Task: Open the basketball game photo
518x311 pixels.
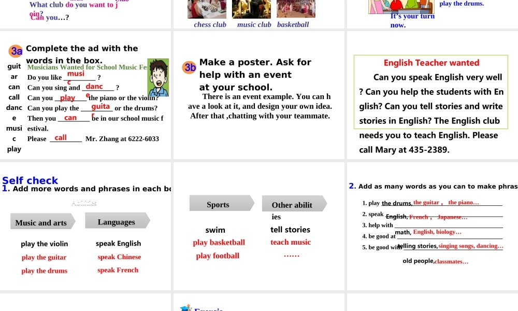Action: point(296,9)
